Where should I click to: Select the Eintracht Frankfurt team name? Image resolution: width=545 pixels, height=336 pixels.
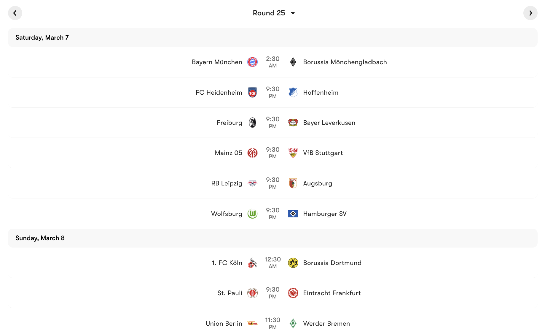tap(332, 293)
